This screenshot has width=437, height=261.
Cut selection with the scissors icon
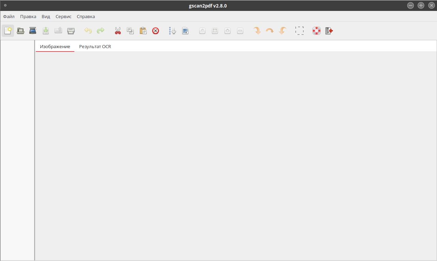pos(118,31)
